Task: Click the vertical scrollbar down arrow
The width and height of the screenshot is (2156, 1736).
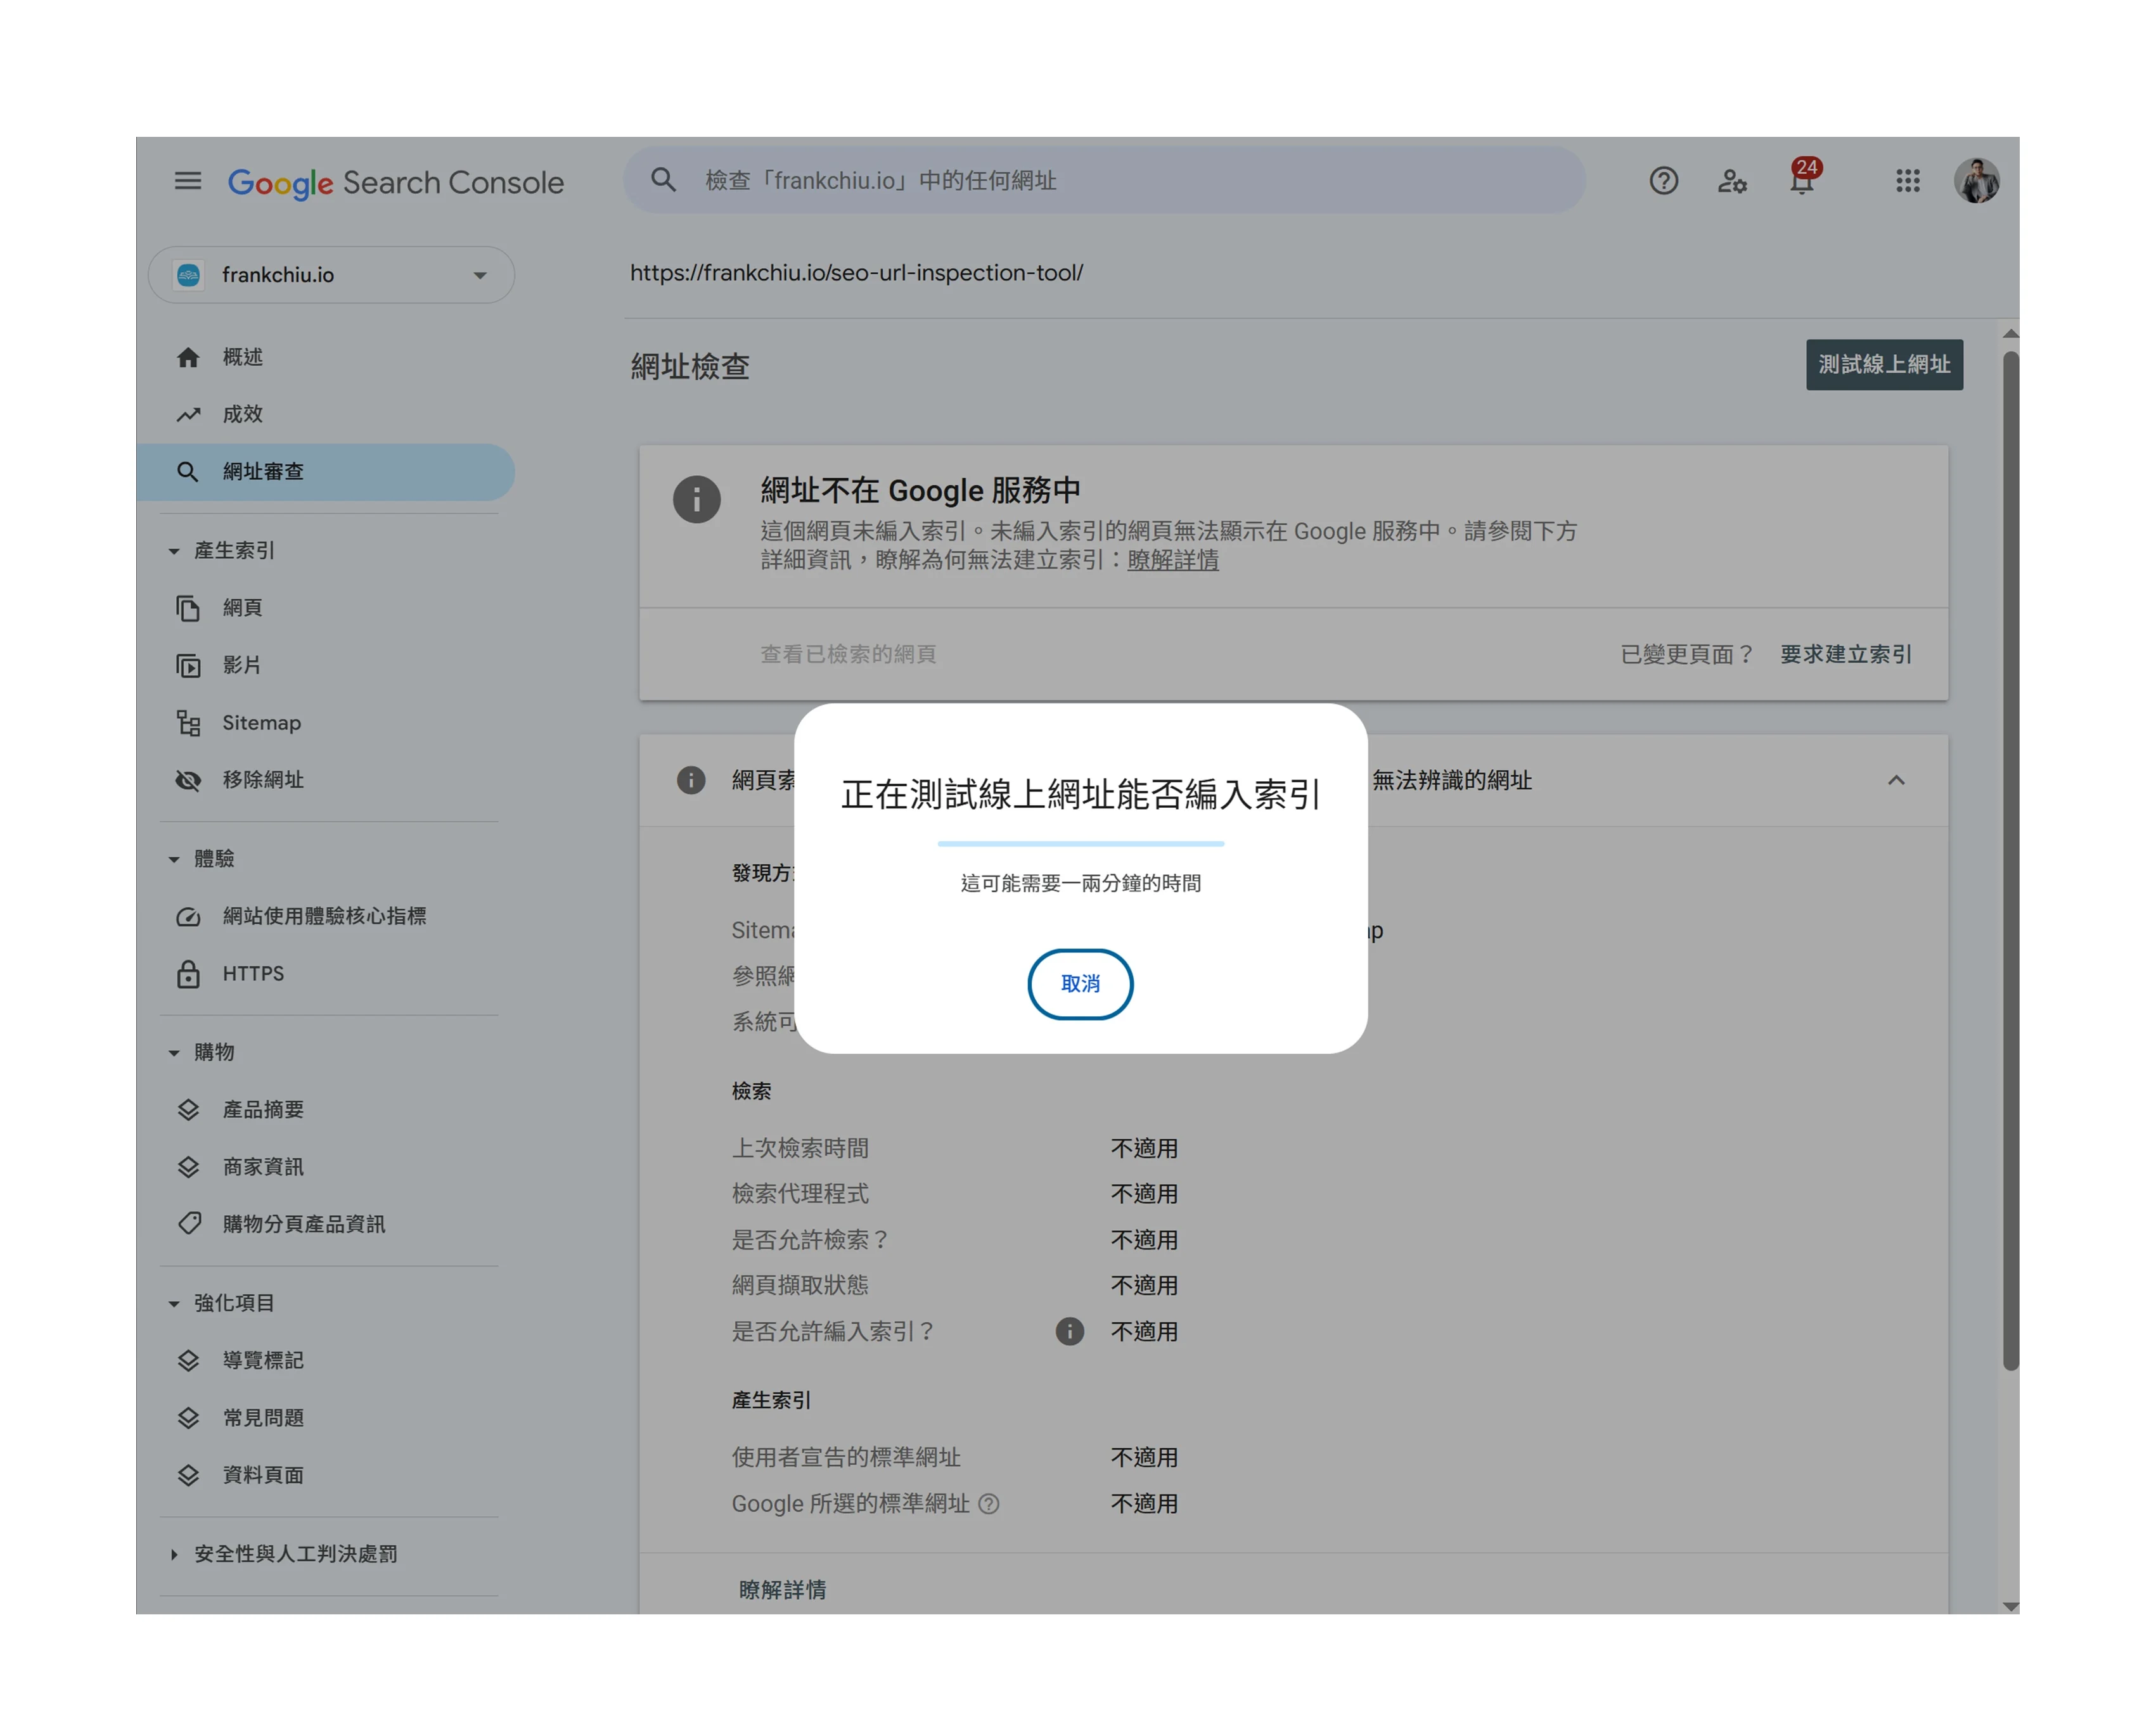Action: tap(2010, 1606)
